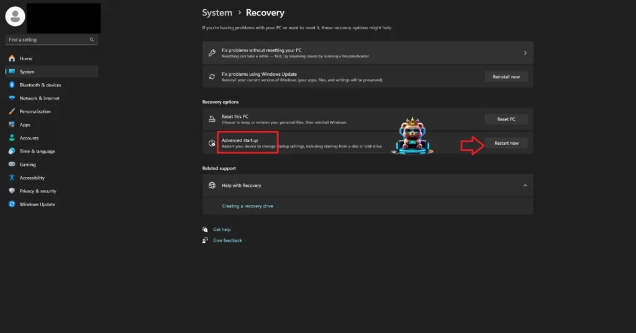Click the Privacy & security shield icon

click(x=12, y=191)
